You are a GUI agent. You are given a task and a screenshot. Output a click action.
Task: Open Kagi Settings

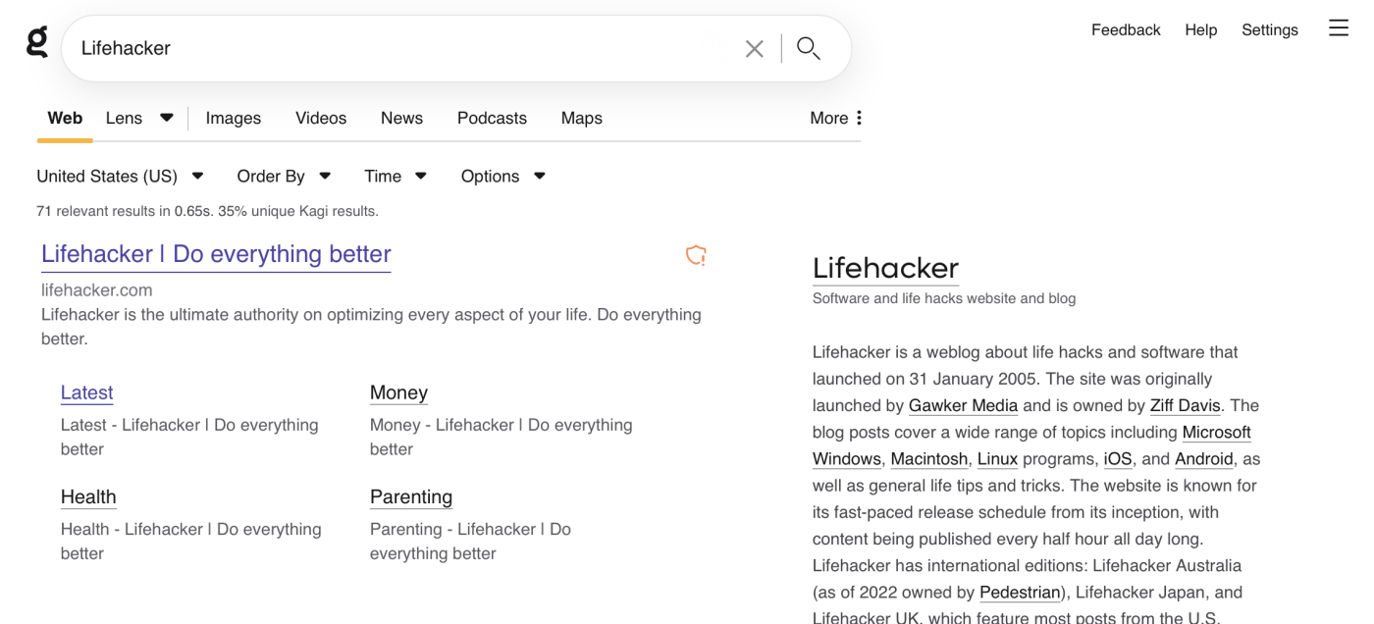click(1269, 29)
